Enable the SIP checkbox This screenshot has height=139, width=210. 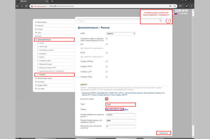(x=107, y=44)
